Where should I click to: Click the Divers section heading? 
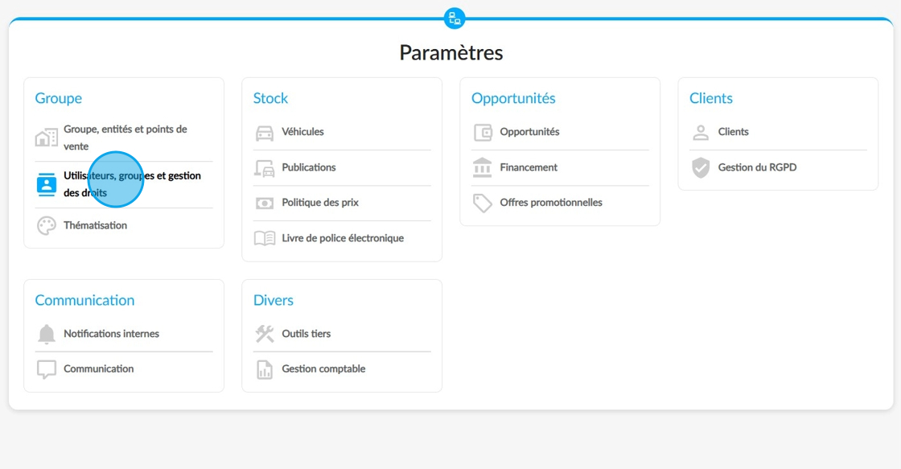coord(274,300)
